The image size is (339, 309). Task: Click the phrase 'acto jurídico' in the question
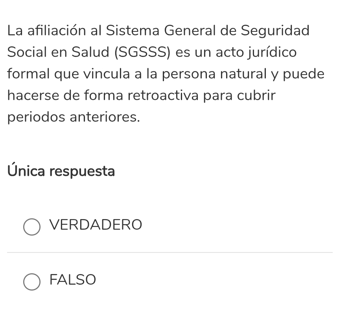click(256, 52)
